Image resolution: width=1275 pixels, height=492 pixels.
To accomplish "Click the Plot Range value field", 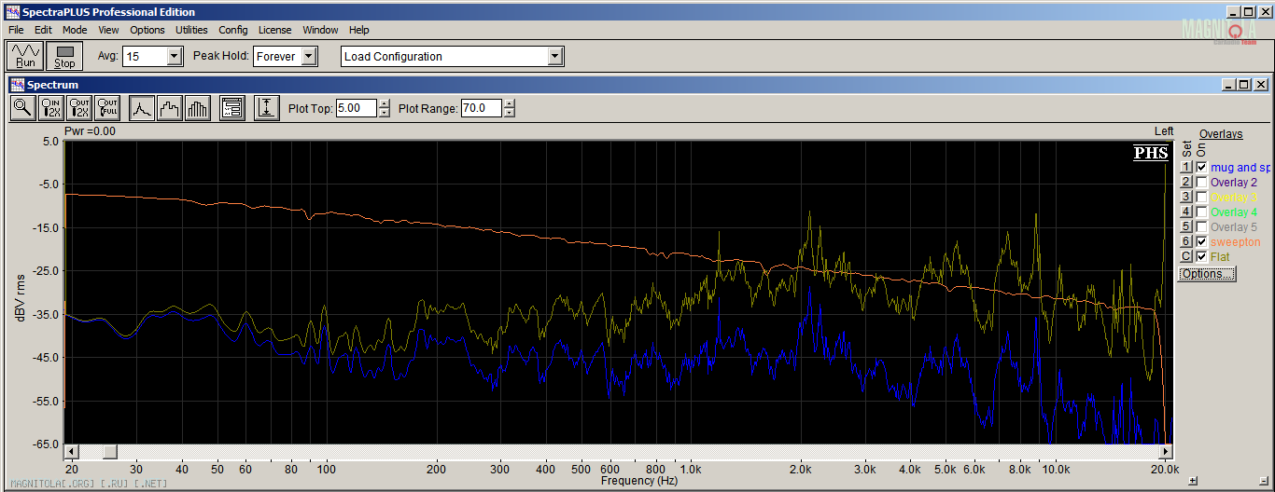I will (481, 108).
